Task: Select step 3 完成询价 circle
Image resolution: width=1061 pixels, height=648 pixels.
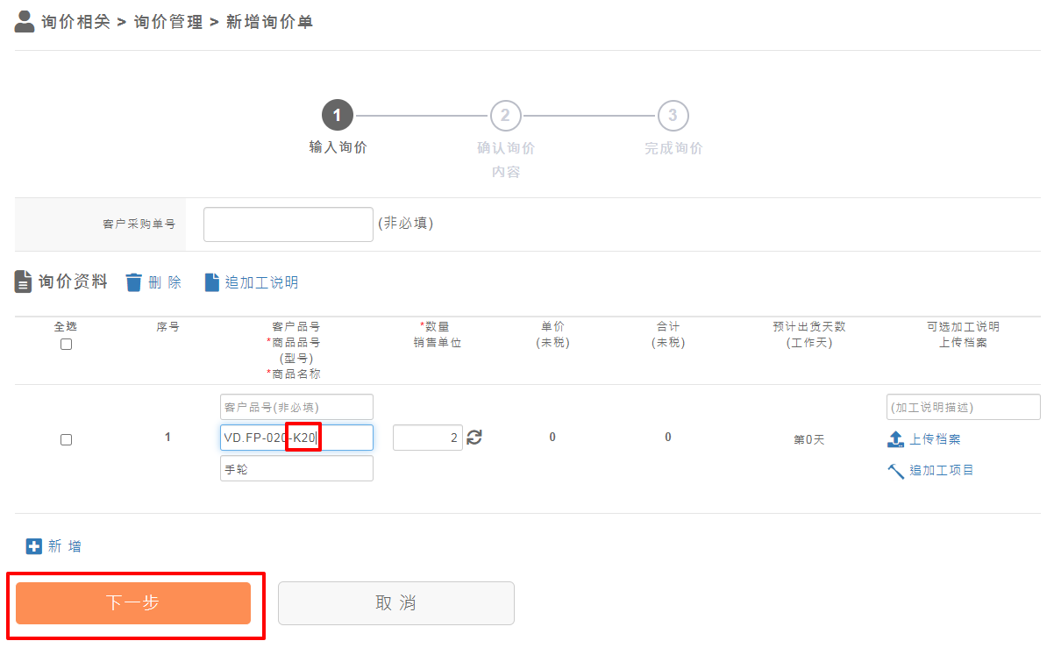Action: click(x=673, y=116)
